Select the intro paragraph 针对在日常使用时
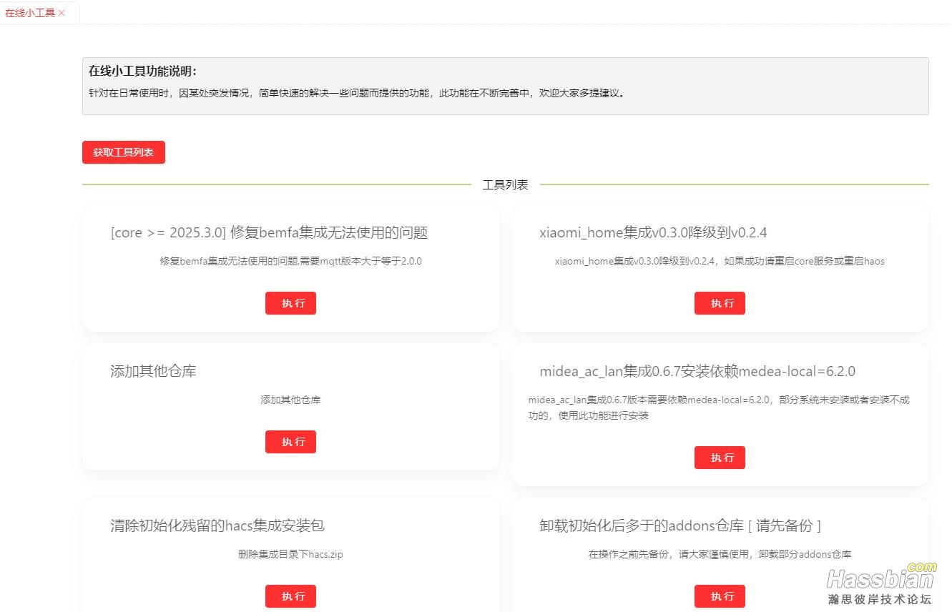The image size is (952, 612). (x=358, y=93)
